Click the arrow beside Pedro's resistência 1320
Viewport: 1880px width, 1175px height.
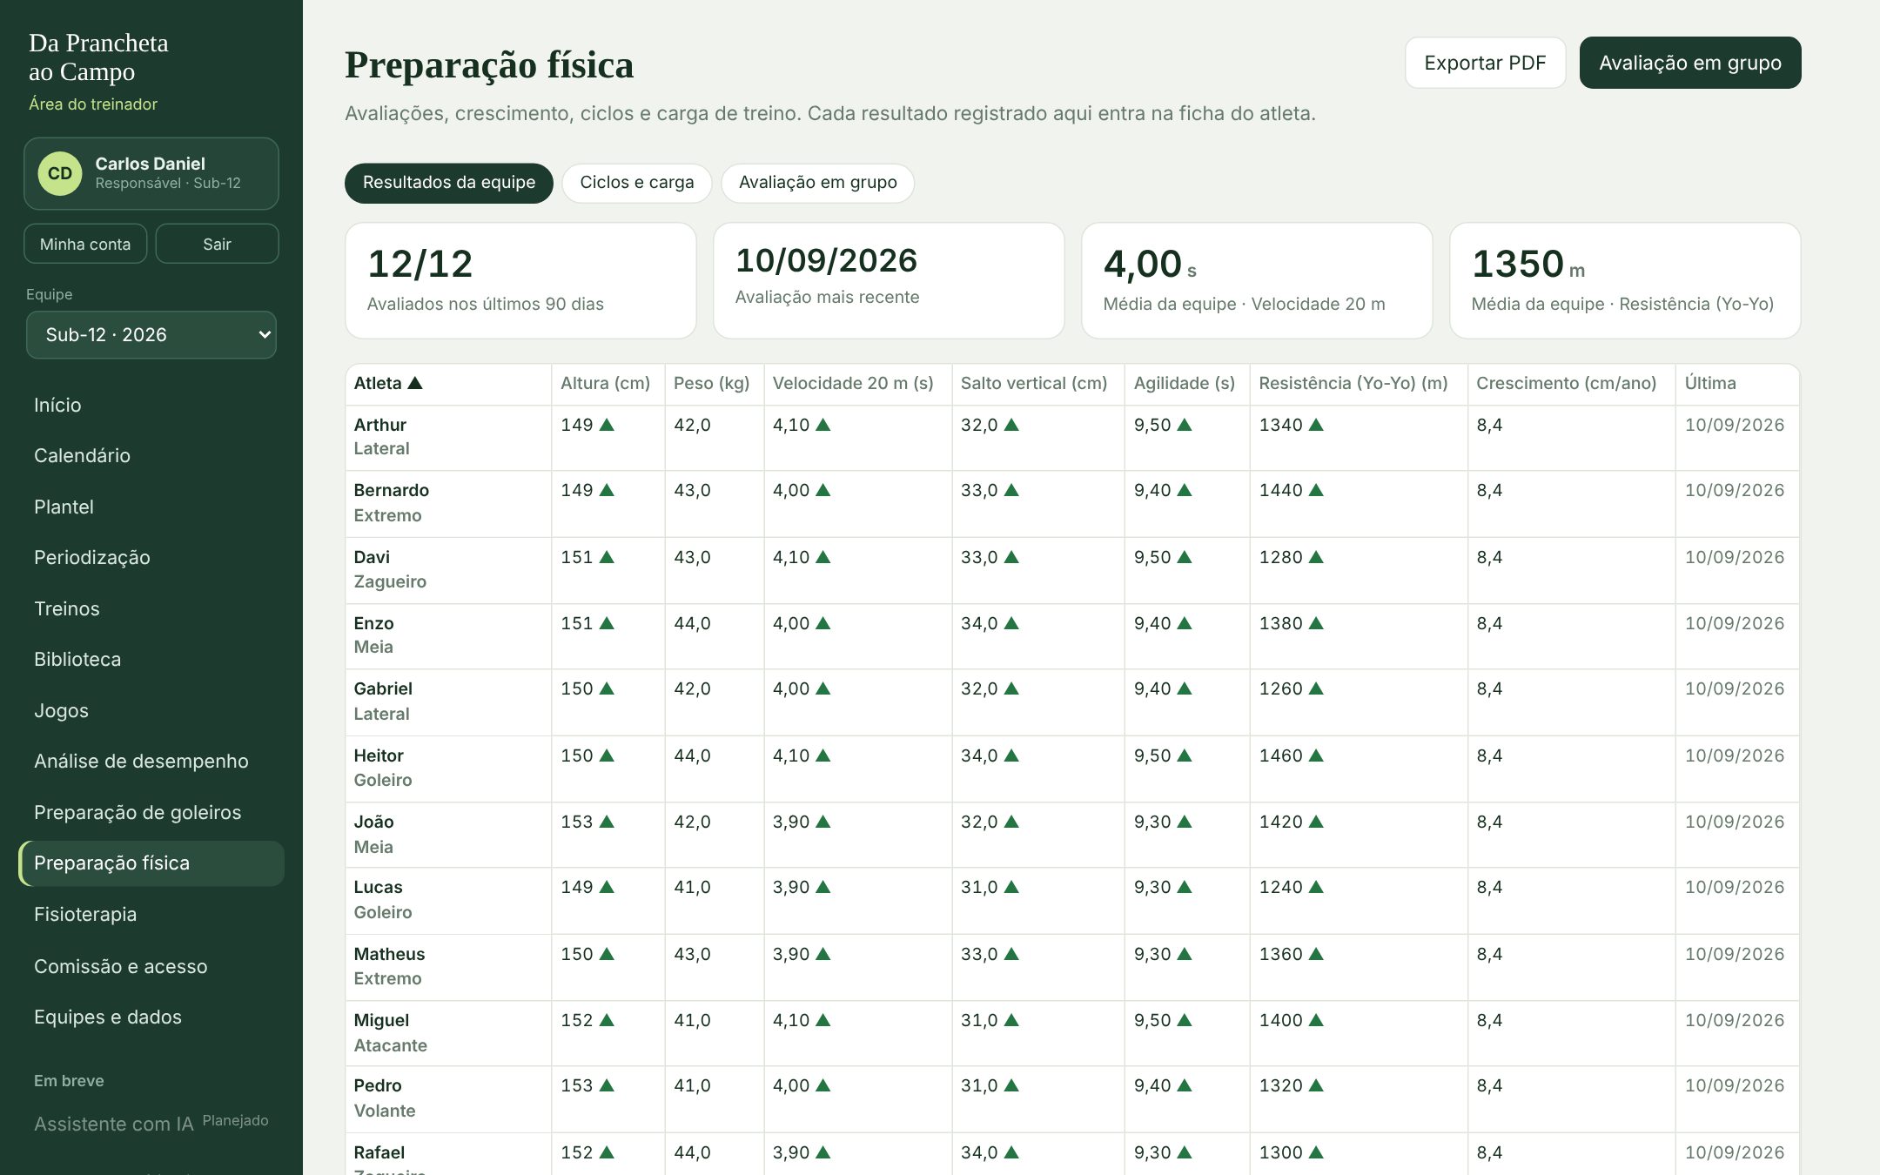pos(1316,1085)
